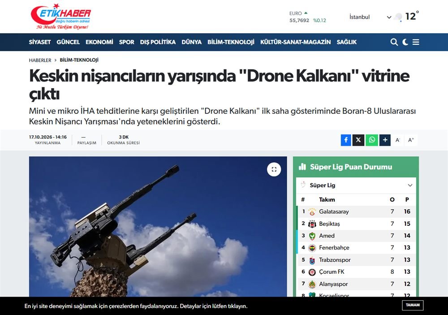Image resolution: width=448 pixels, height=315 pixels.
Task: Accept cookies with TAMAM button
Action: coord(413,305)
